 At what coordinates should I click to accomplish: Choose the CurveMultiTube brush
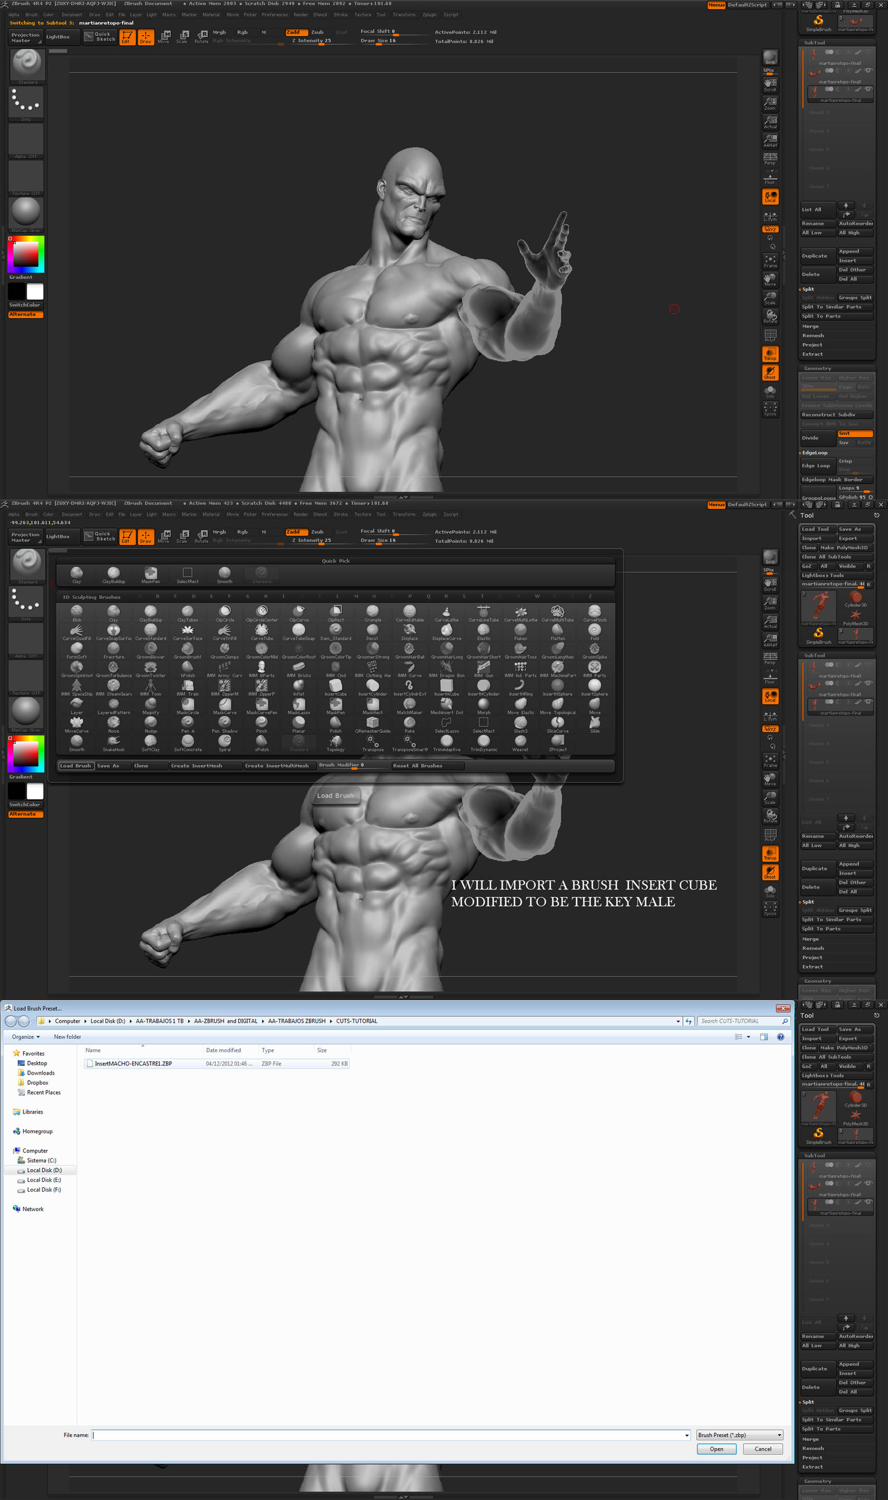pos(557,613)
